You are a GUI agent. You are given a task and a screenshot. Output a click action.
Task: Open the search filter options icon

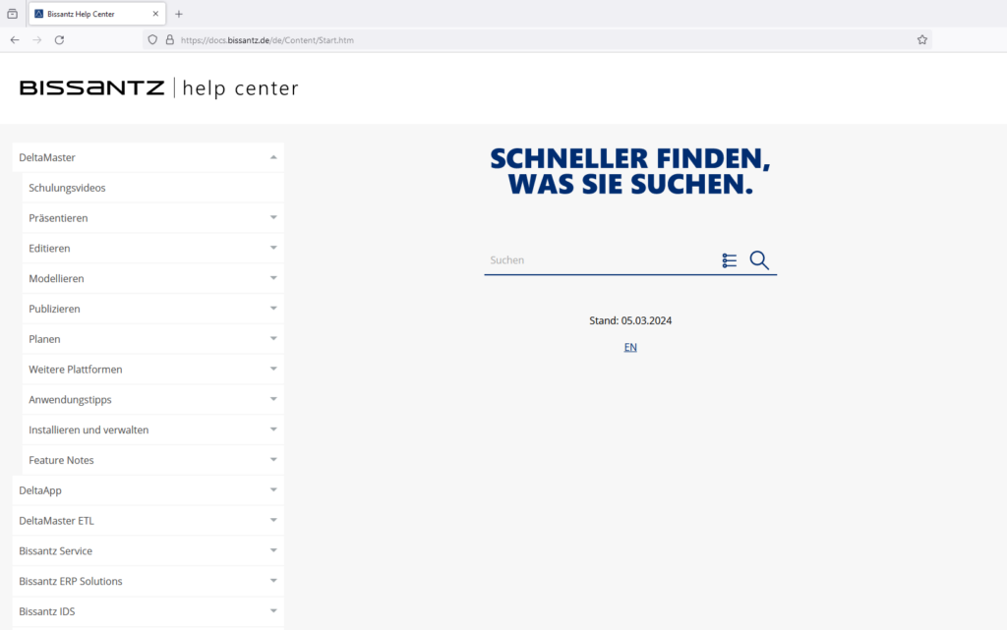tap(729, 259)
